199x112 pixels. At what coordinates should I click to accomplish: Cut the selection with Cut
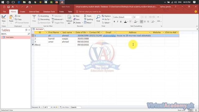[18, 16]
